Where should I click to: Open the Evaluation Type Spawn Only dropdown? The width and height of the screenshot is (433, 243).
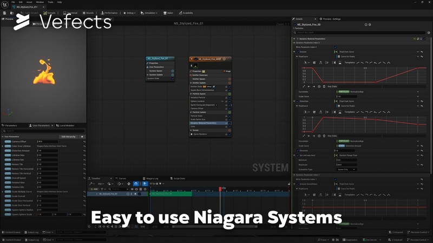346,169
